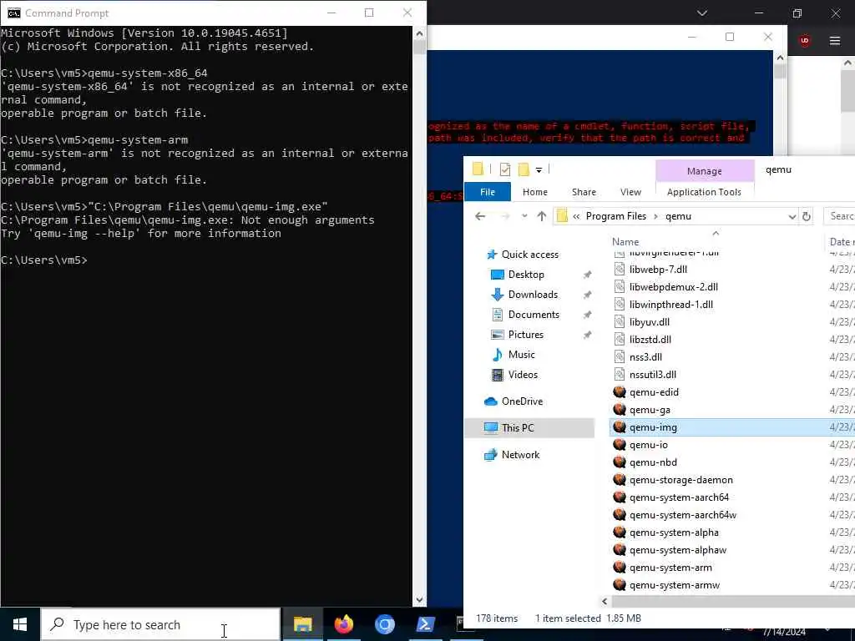Click Program Files in the address breadcrumb
The height and width of the screenshot is (641, 855).
click(615, 216)
